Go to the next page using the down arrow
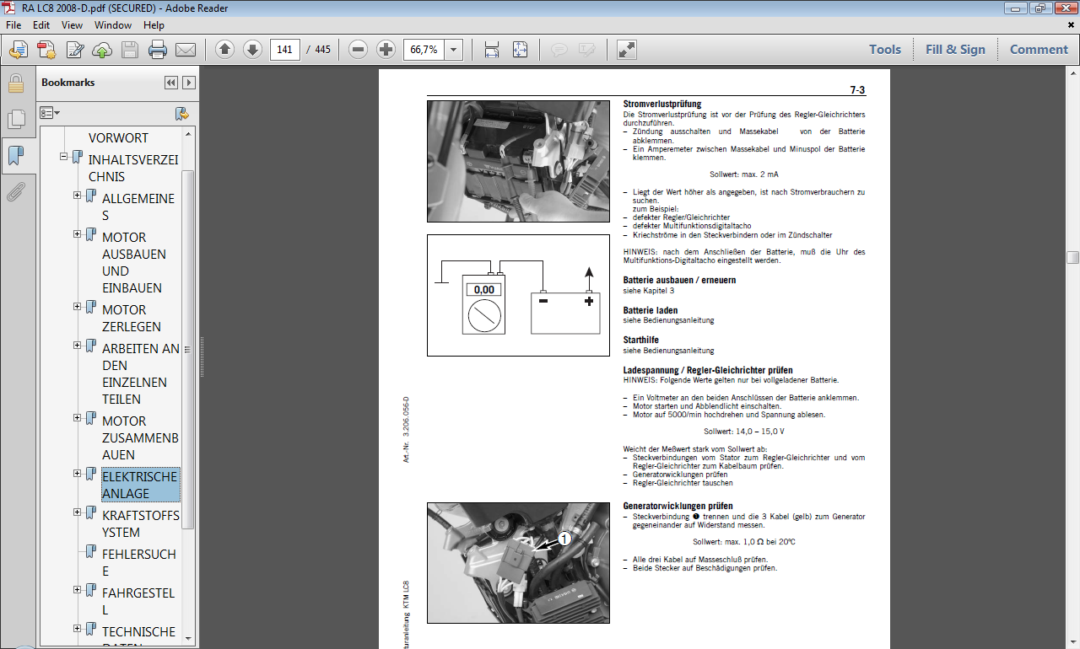 tap(252, 50)
